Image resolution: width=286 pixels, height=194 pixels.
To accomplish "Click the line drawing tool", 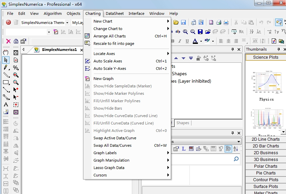I will pos(6,75).
